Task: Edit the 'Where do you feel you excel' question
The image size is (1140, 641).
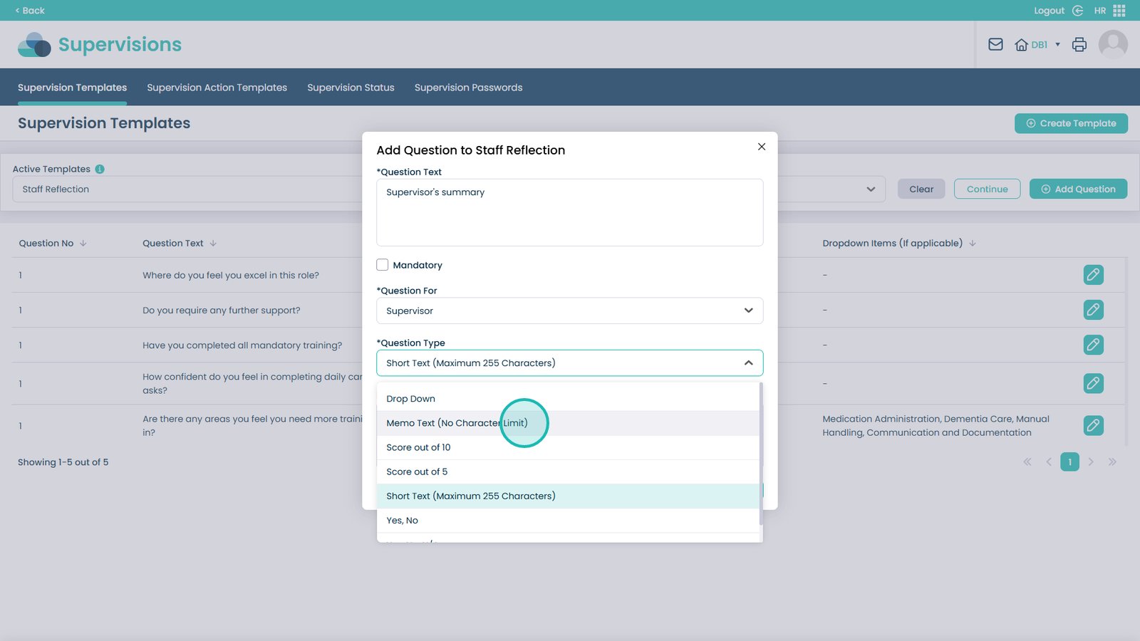Action: coord(1093,275)
